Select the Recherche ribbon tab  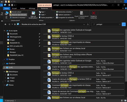pyautogui.click(x=45, y=8)
